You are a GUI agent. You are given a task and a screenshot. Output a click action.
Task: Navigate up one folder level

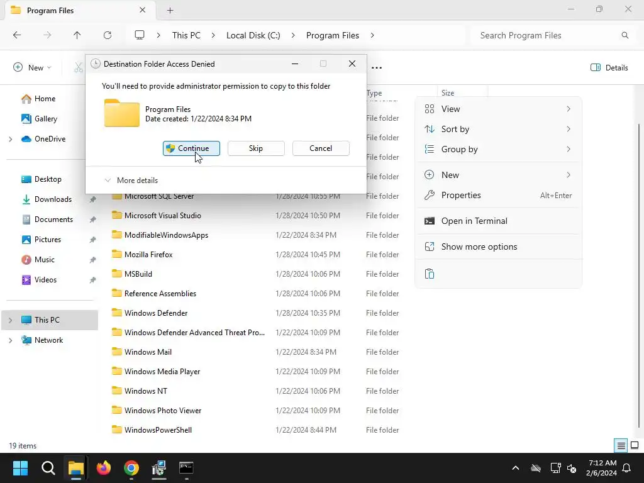pos(77,35)
